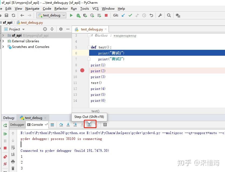The image size is (225, 172).
Task: Collapse def test() fold marker on line 5
Action: pyautogui.click(x=89, y=47)
